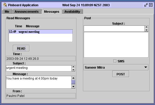Enable the SMS checkbox
The height and width of the screenshot is (105, 155).
click(115, 61)
